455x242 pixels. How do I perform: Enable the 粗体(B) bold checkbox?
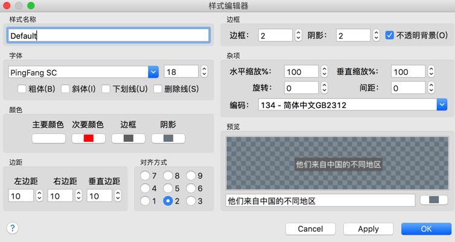(x=22, y=89)
